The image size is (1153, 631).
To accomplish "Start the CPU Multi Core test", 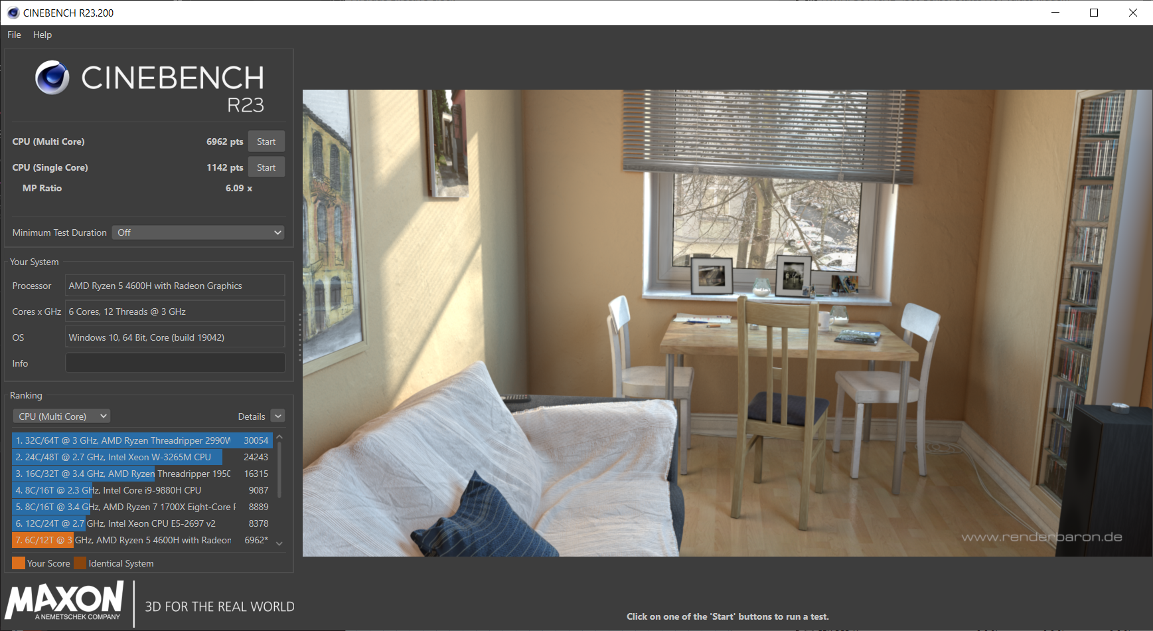I will click(x=266, y=141).
